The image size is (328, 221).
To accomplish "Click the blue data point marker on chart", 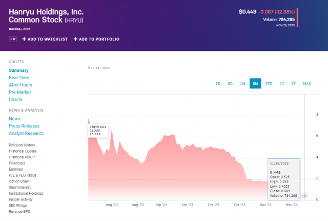I will (x=305, y=195).
